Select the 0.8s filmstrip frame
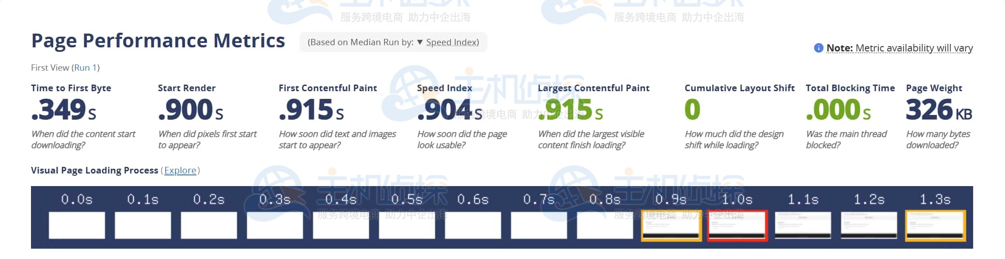1005x259 pixels. click(x=605, y=225)
